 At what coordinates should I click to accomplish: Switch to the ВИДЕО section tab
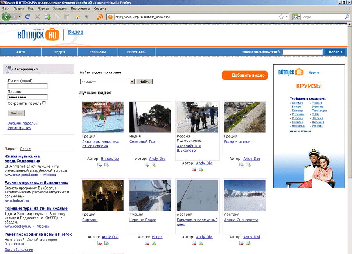60,52
